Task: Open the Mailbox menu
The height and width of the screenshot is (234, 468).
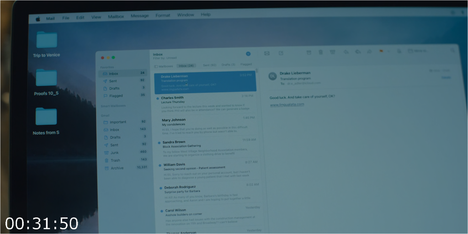Action: pyautogui.click(x=116, y=16)
